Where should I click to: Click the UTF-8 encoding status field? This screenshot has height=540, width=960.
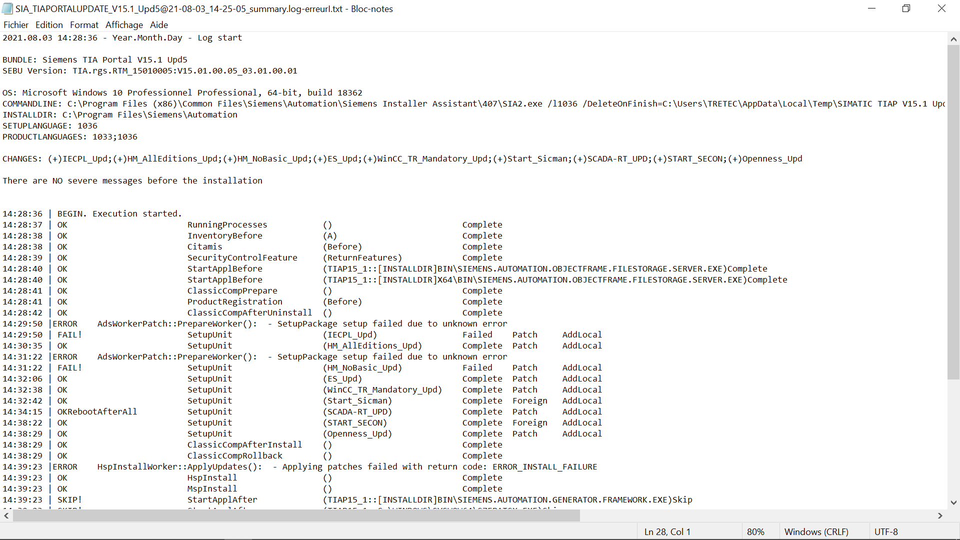point(886,532)
